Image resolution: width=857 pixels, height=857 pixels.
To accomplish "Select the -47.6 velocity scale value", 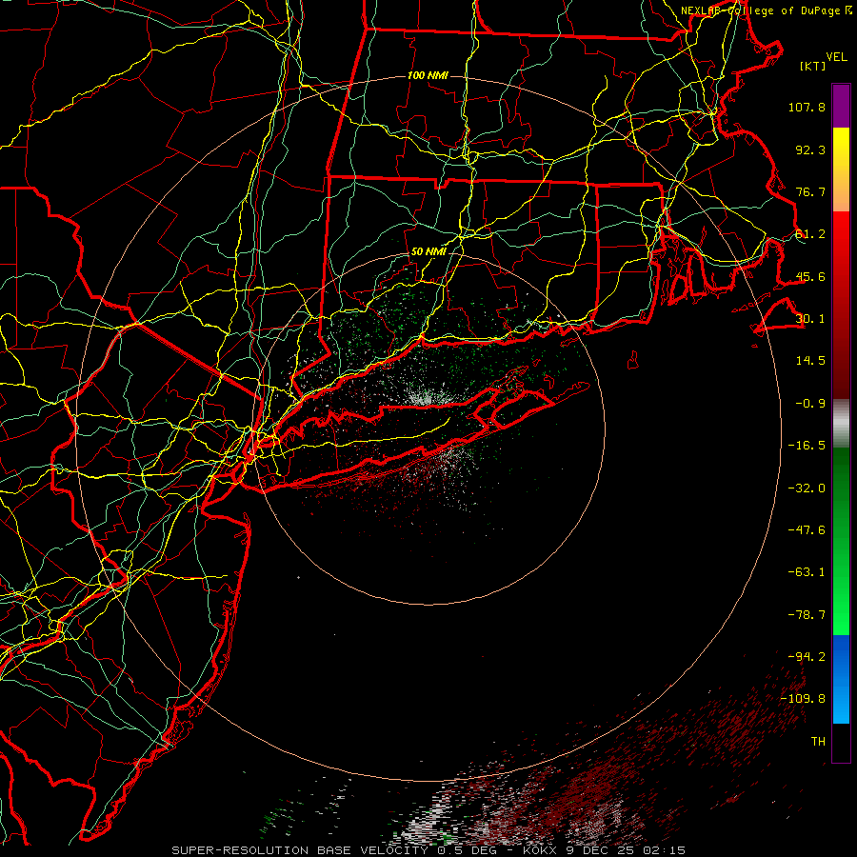I will [807, 530].
